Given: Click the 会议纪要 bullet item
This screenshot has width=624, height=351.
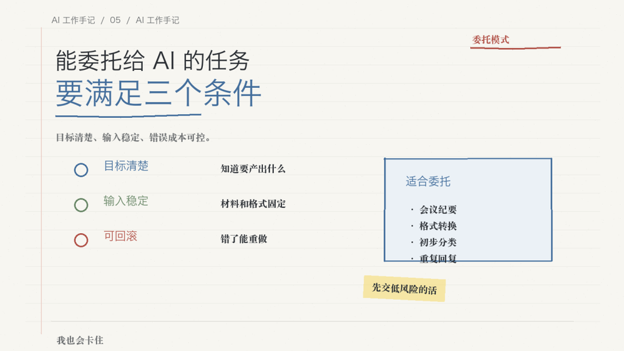Looking at the screenshot, I should [x=438, y=209].
